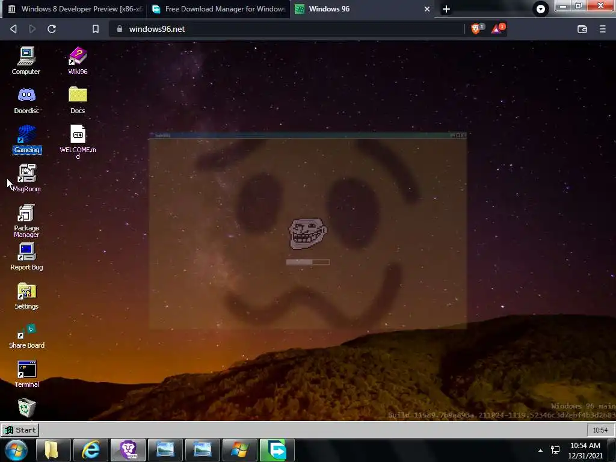Bookmark this page

pyautogui.click(x=96, y=29)
